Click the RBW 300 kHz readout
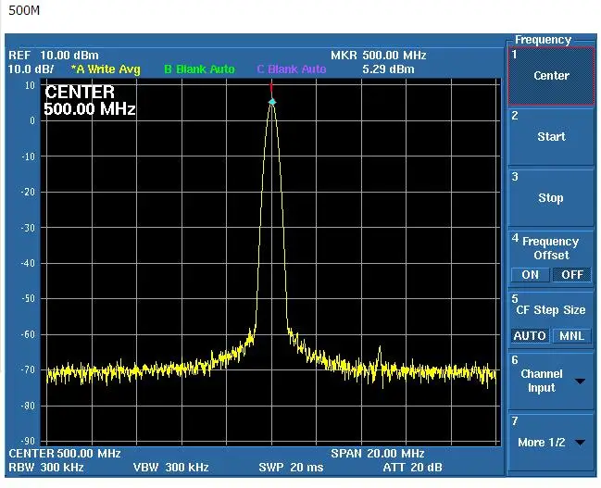The width and height of the screenshot is (601, 488). coord(46,468)
